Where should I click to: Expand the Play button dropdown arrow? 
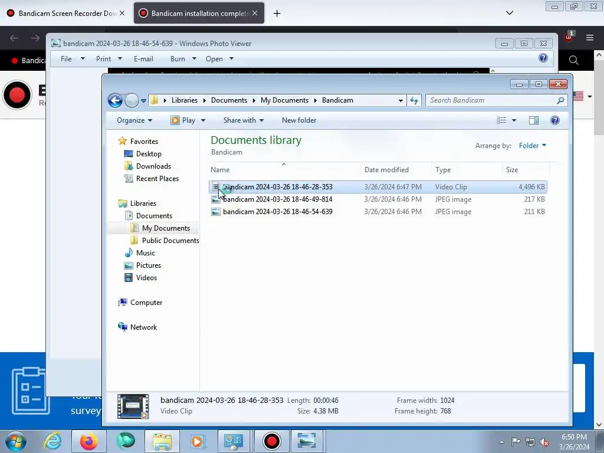coord(203,120)
